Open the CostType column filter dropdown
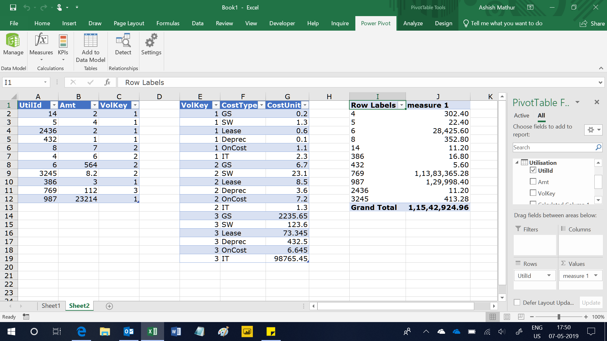 (x=261, y=105)
